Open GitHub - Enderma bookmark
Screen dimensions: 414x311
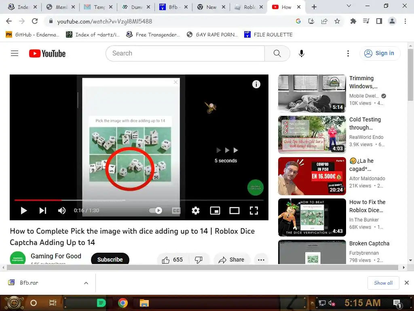point(32,35)
